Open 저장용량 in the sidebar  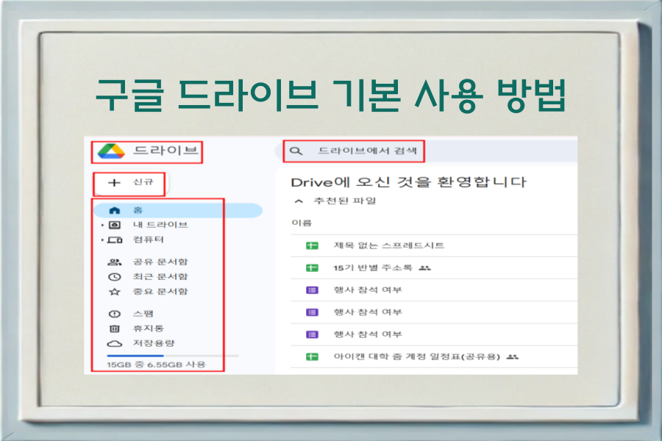(154, 343)
